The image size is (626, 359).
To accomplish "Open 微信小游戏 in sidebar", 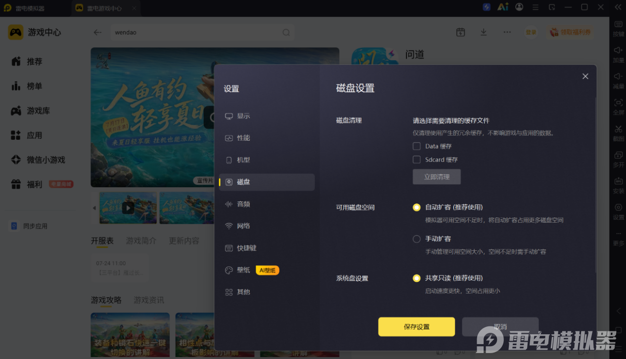I will tap(38, 160).
